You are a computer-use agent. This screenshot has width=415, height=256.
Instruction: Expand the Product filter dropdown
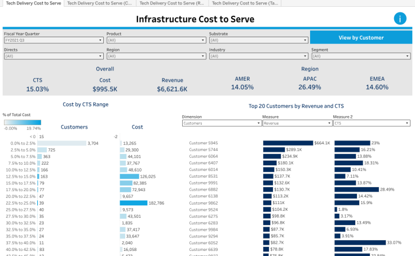(156, 41)
